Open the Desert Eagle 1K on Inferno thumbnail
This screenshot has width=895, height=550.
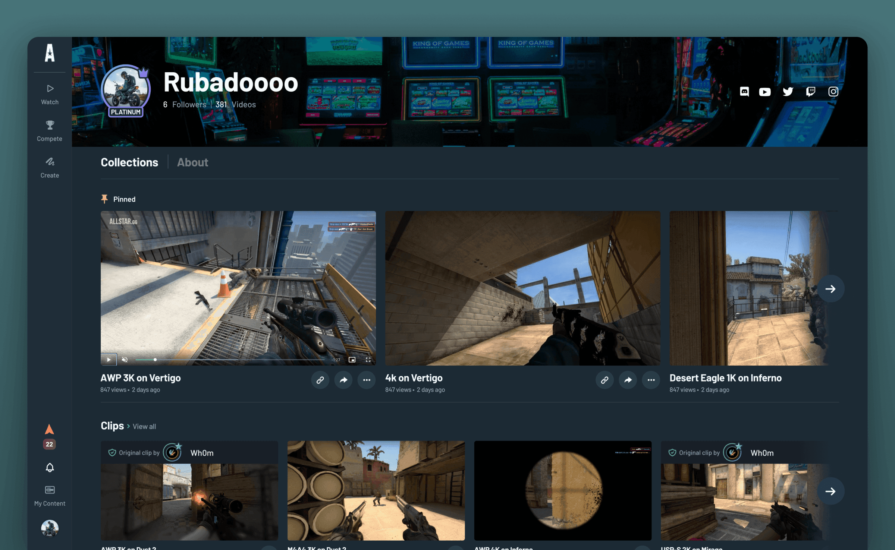pos(753,288)
